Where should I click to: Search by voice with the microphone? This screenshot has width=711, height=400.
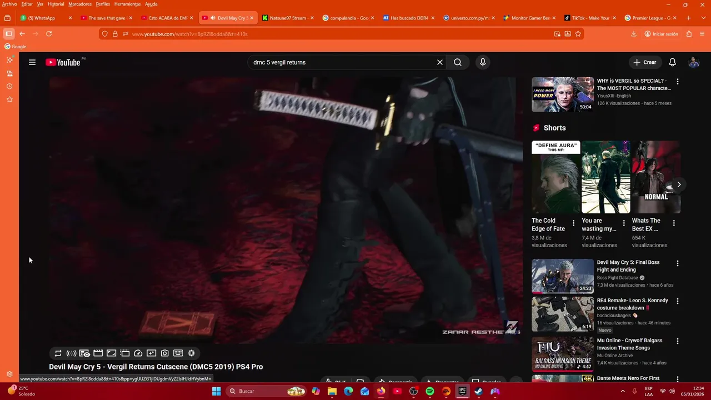click(483, 62)
